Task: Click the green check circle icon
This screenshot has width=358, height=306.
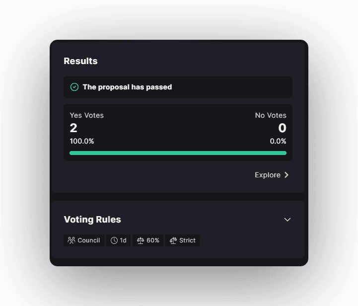Action: (x=74, y=87)
